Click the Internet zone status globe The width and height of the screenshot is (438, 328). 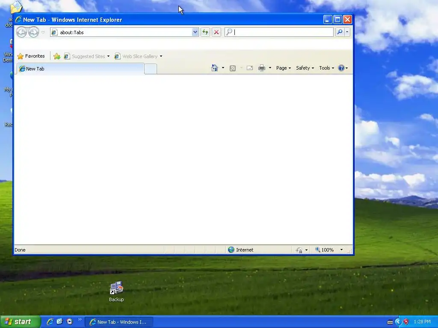(x=231, y=249)
